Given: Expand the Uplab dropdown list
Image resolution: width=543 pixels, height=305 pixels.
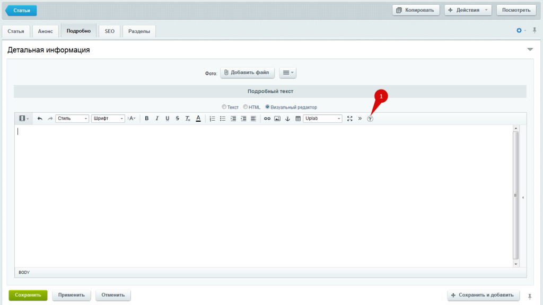Looking at the screenshot, I should pos(323,119).
